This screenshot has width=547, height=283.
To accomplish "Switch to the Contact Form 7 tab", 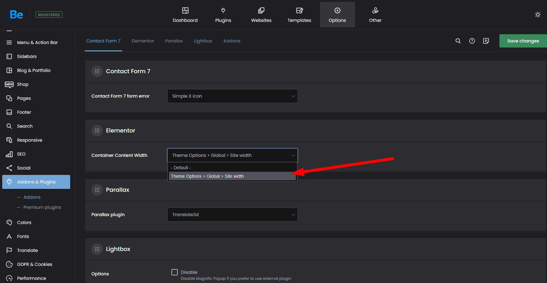I will pos(103,41).
